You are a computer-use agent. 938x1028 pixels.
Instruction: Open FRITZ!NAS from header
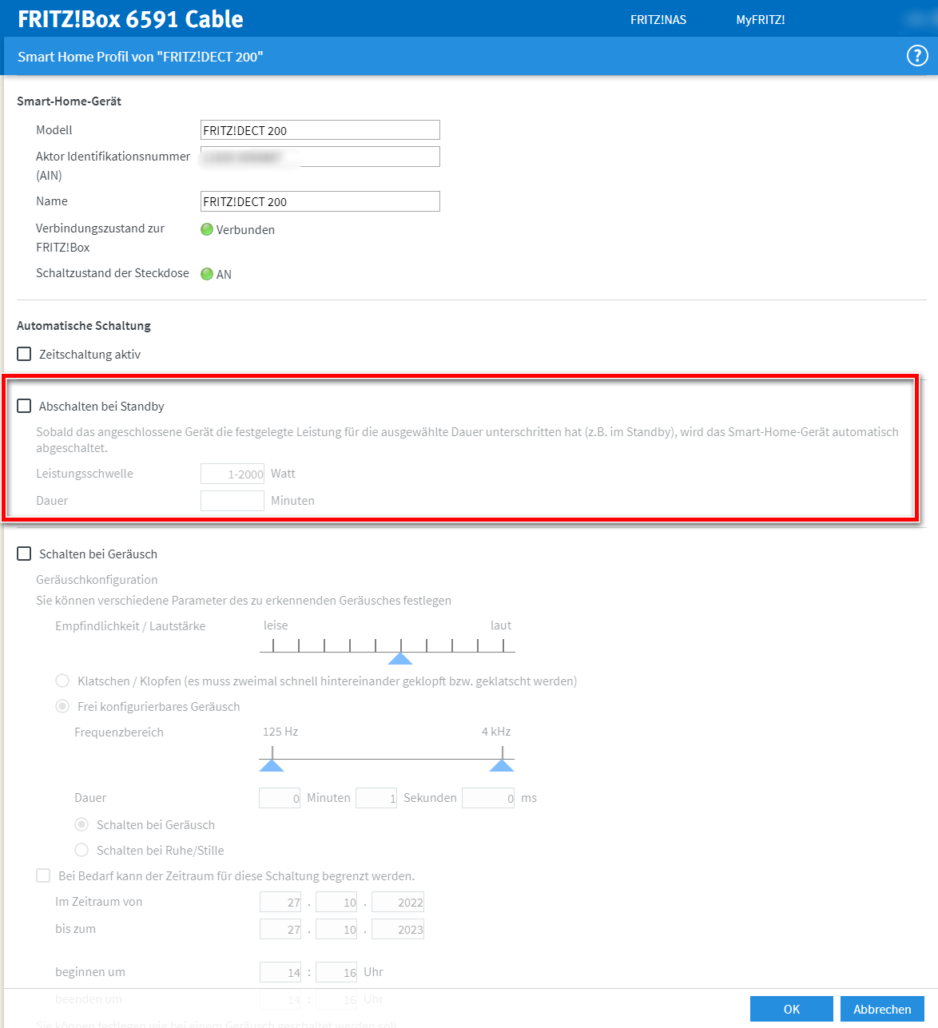pyautogui.click(x=658, y=20)
